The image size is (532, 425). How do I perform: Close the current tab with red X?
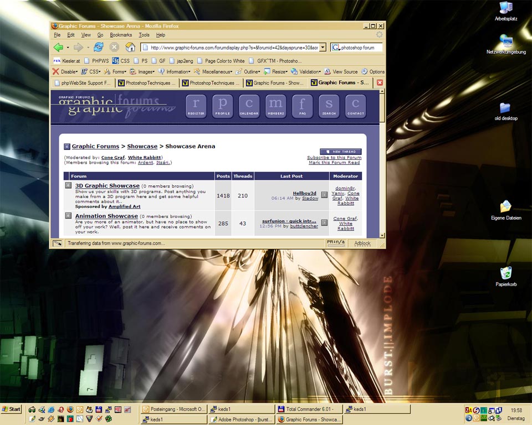pyautogui.click(x=380, y=82)
